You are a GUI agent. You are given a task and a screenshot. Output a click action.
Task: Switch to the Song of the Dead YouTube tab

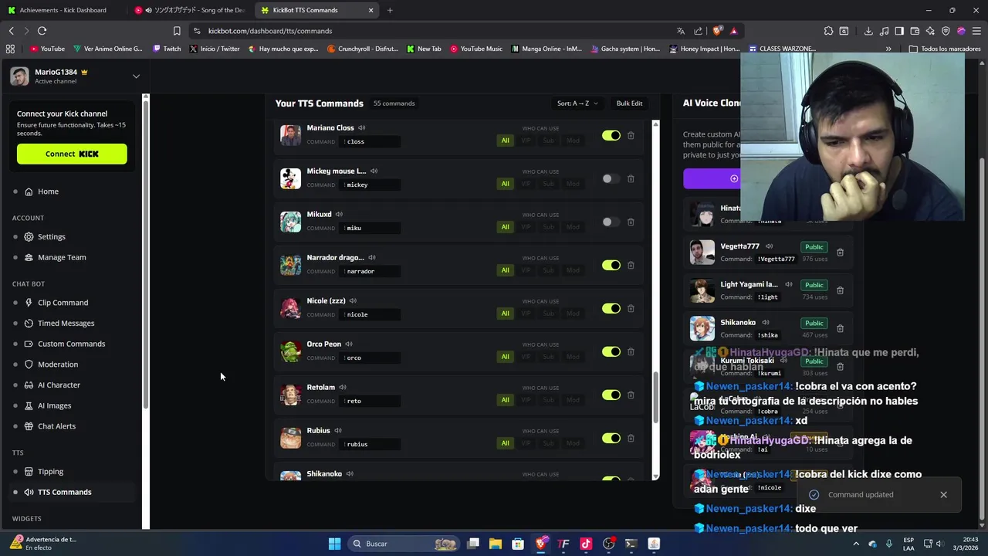pos(189,10)
